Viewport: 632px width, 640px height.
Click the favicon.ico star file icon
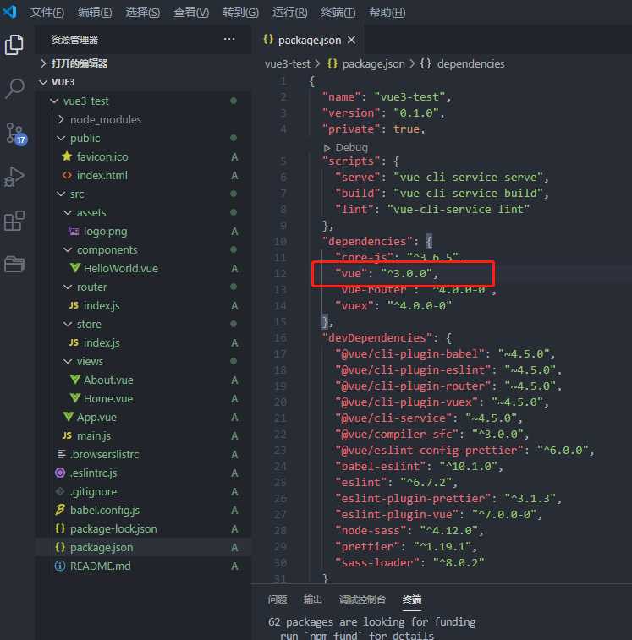pos(67,156)
